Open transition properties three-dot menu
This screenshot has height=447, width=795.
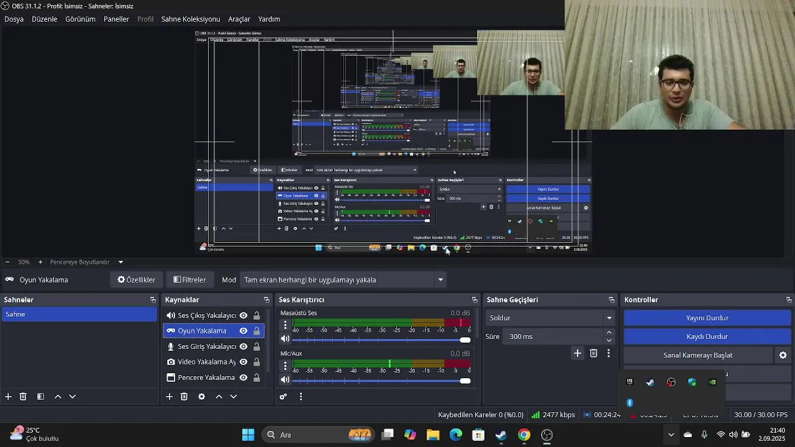[x=609, y=353]
